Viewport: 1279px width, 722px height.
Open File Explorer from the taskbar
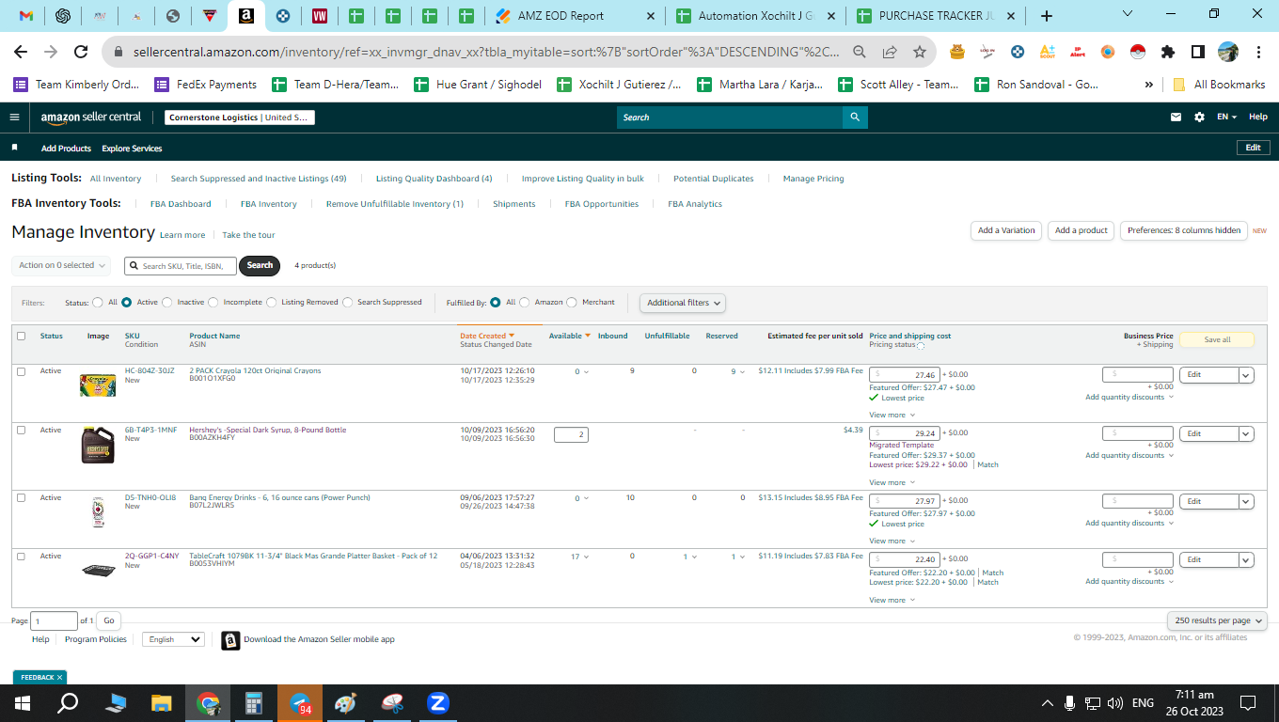click(162, 703)
